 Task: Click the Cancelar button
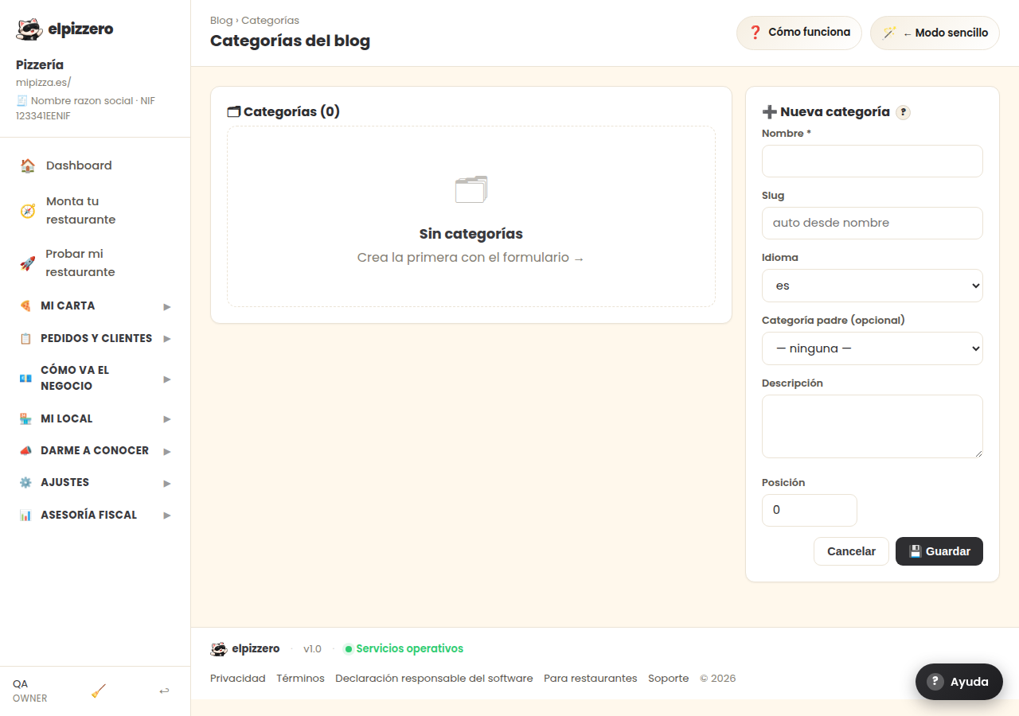pyautogui.click(x=851, y=551)
